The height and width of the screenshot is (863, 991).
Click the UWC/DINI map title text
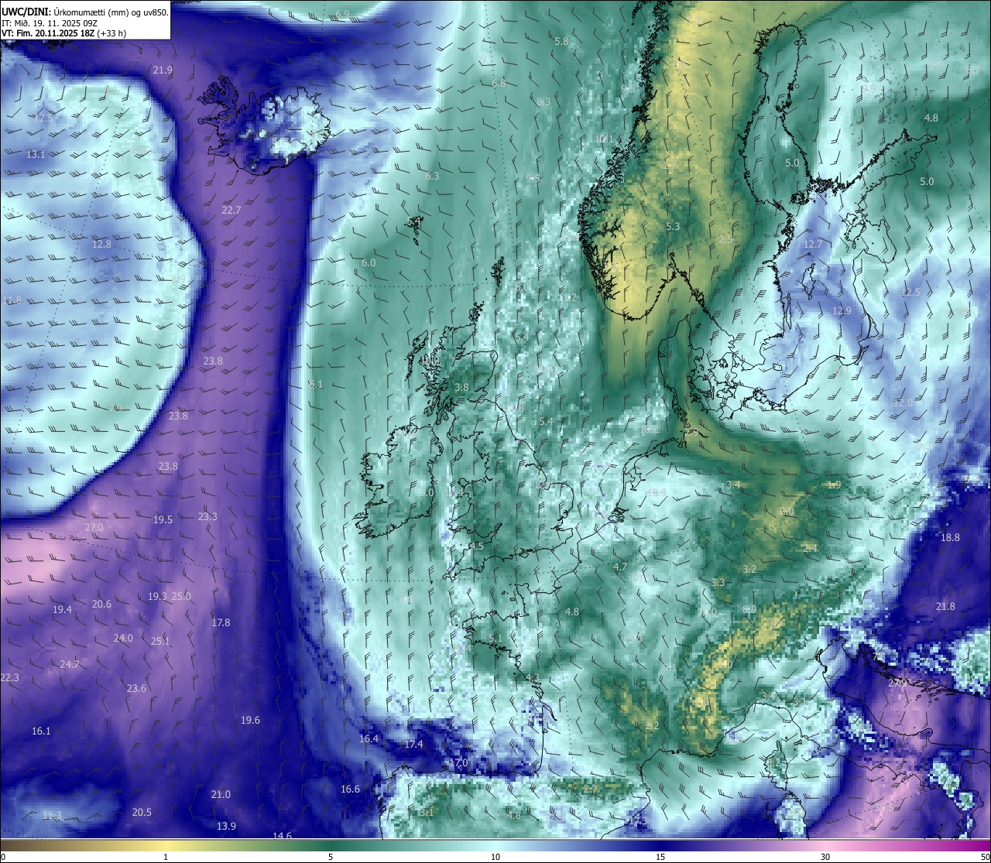point(85,12)
